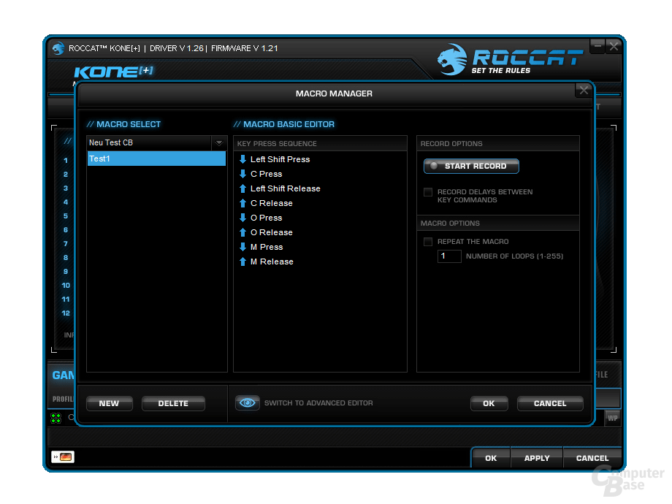The image size is (672, 504).
Task: Click Apply in the main ROCCAT window
Action: 537,458
